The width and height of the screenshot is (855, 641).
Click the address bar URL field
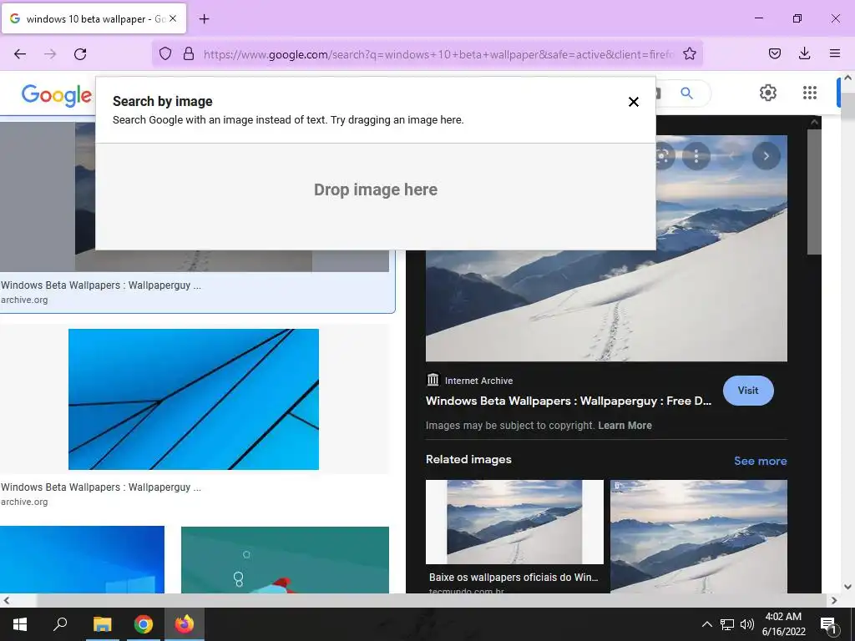[439, 54]
